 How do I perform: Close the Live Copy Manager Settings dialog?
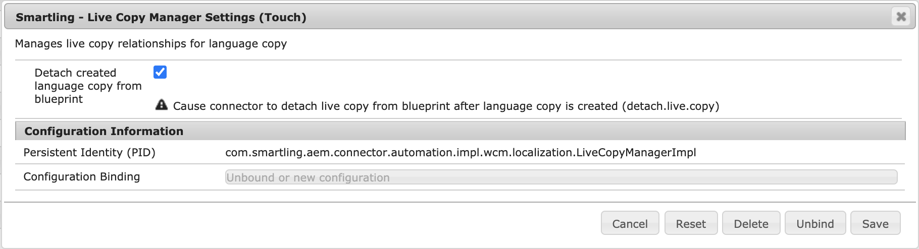click(901, 17)
